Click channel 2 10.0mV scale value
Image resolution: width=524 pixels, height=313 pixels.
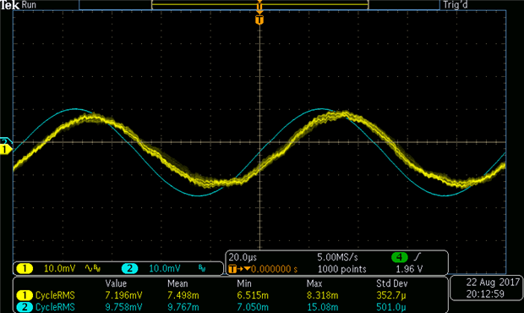coord(165,268)
